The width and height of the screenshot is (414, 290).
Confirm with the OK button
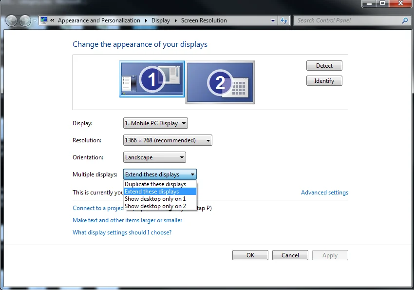pos(250,255)
